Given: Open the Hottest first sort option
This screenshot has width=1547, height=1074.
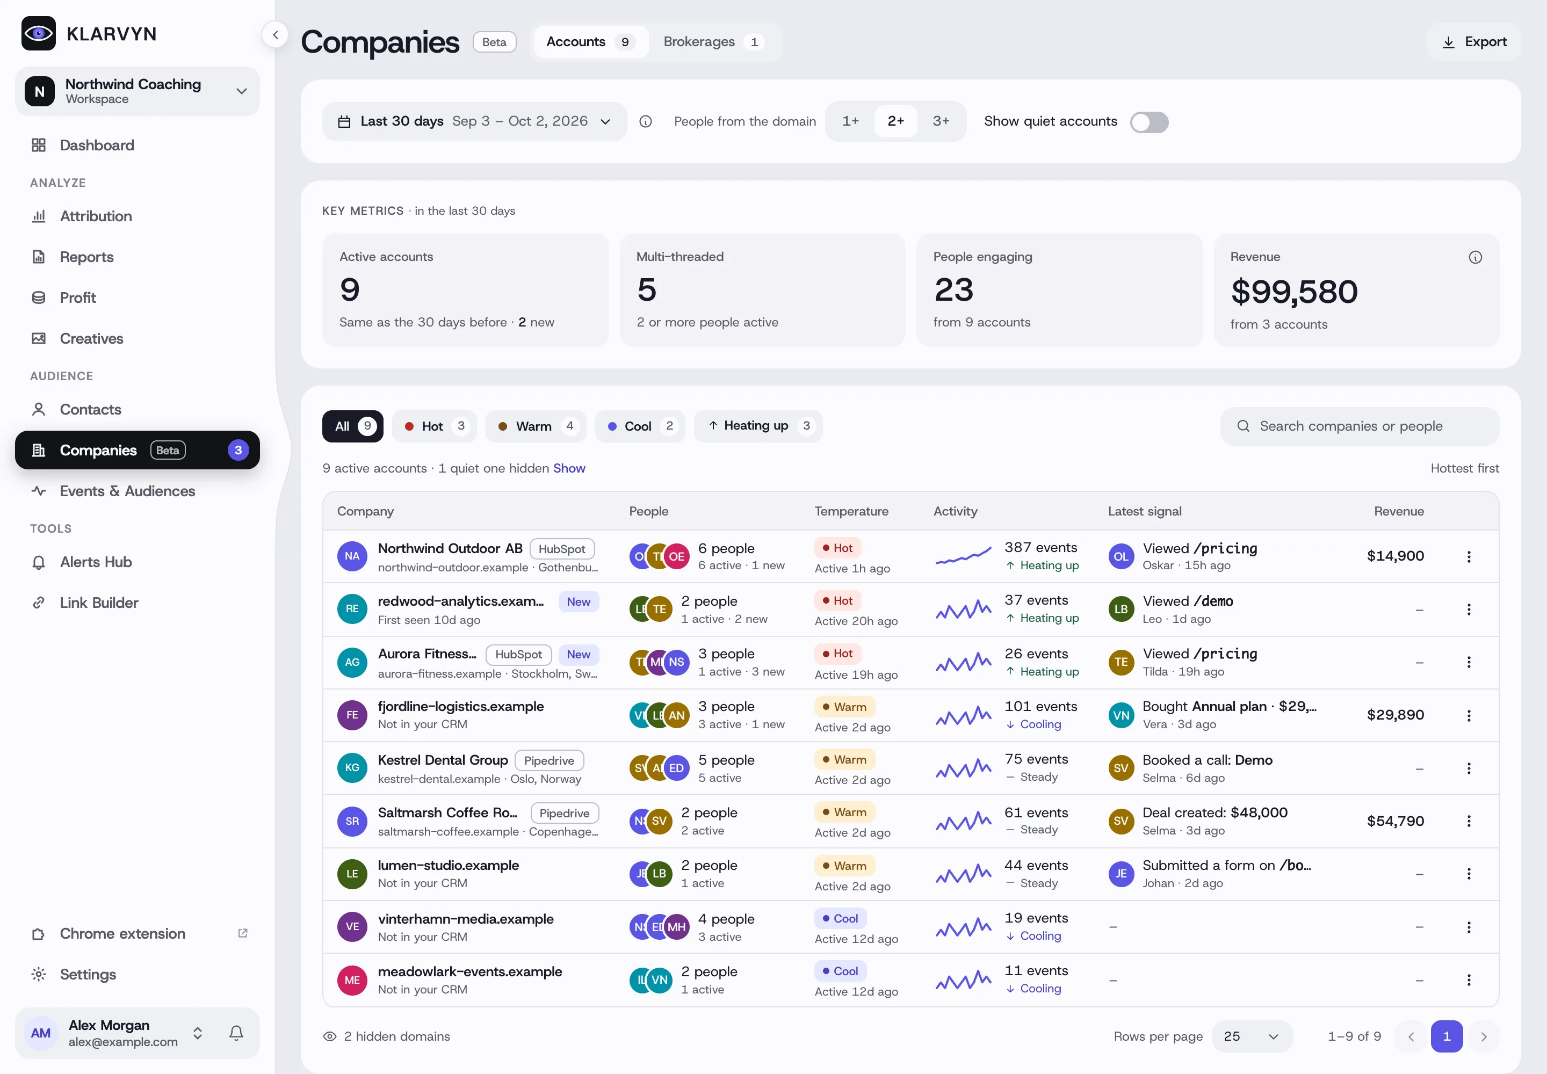Looking at the screenshot, I should (x=1464, y=468).
